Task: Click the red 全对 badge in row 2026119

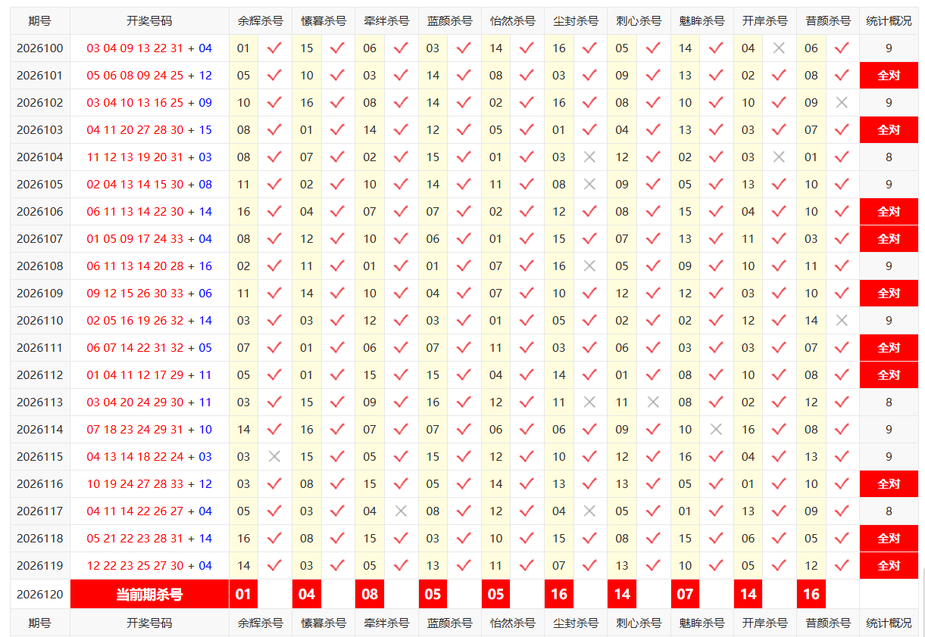Action: tap(889, 566)
